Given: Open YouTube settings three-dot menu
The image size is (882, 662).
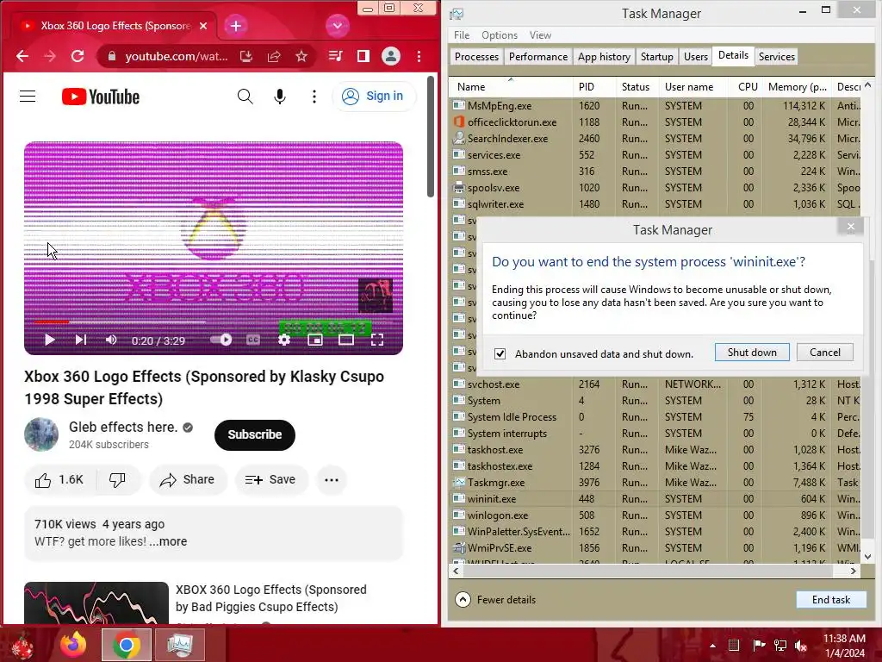Looking at the screenshot, I should (x=314, y=97).
